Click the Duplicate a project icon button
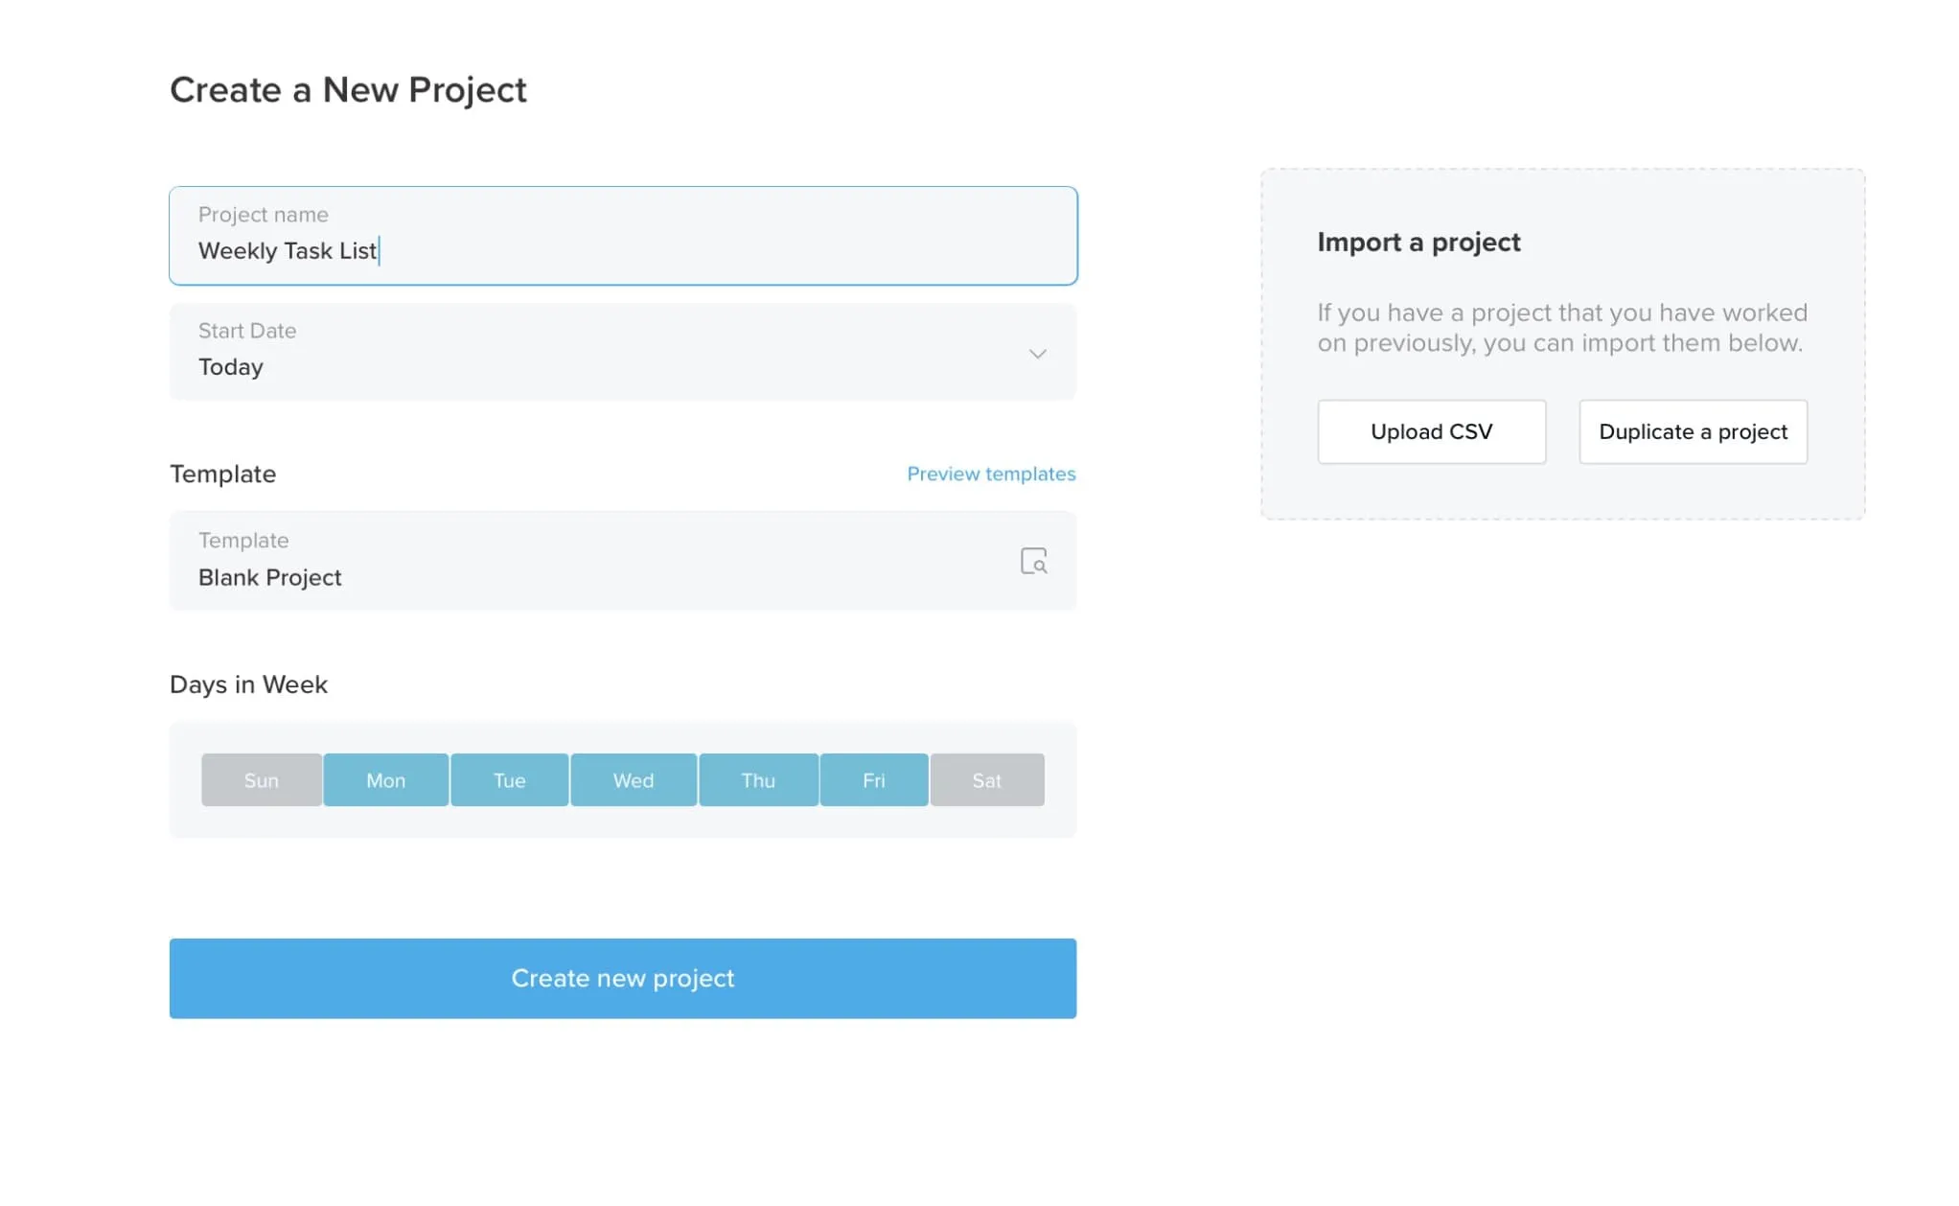The image size is (1959, 1206). (1692, 432)
